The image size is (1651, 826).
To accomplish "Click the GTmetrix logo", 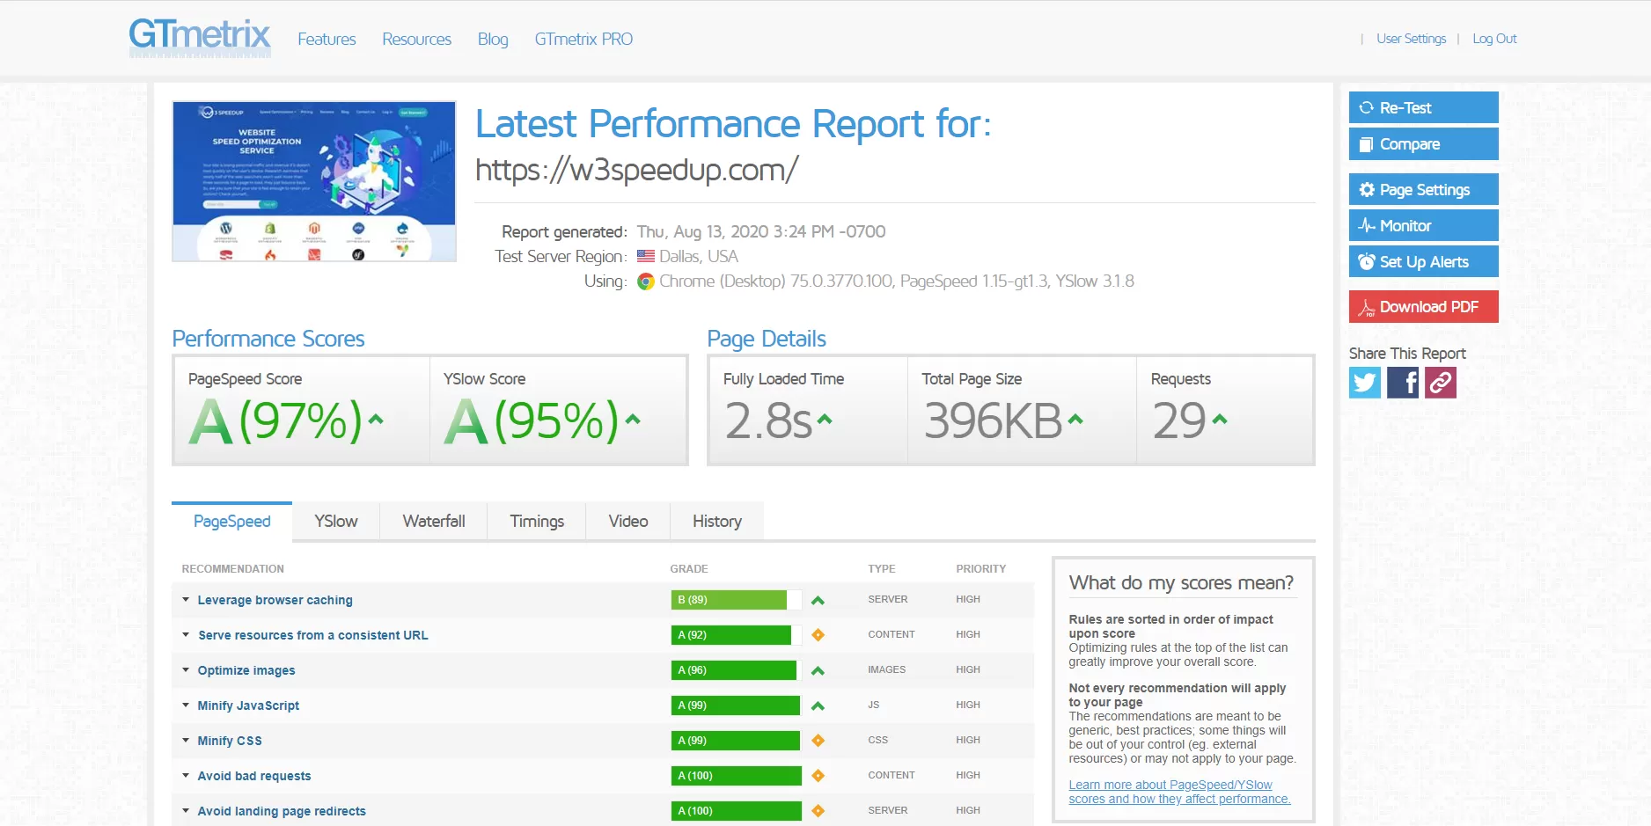I will pyautogui.click(x=200, y=37).
